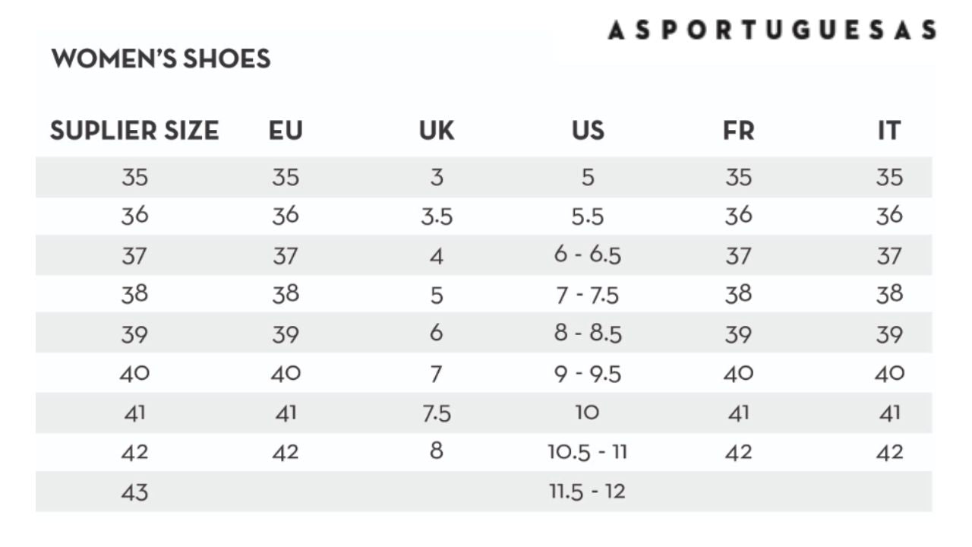The height and width of the screenshot is (547, 972).
Task: Select supplier size 43 cell
Action: pos(134,492)
